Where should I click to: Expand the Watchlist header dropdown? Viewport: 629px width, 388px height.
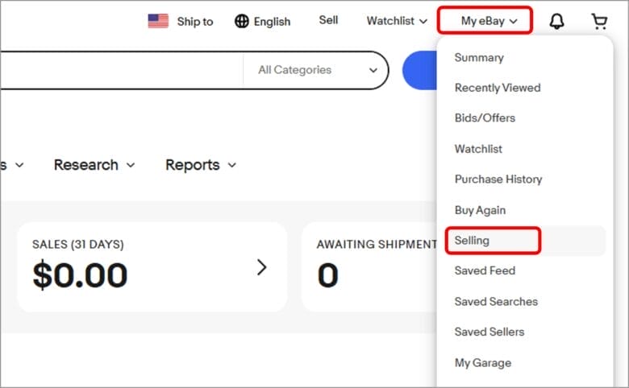pyautogui.click(x=397, y=21)
